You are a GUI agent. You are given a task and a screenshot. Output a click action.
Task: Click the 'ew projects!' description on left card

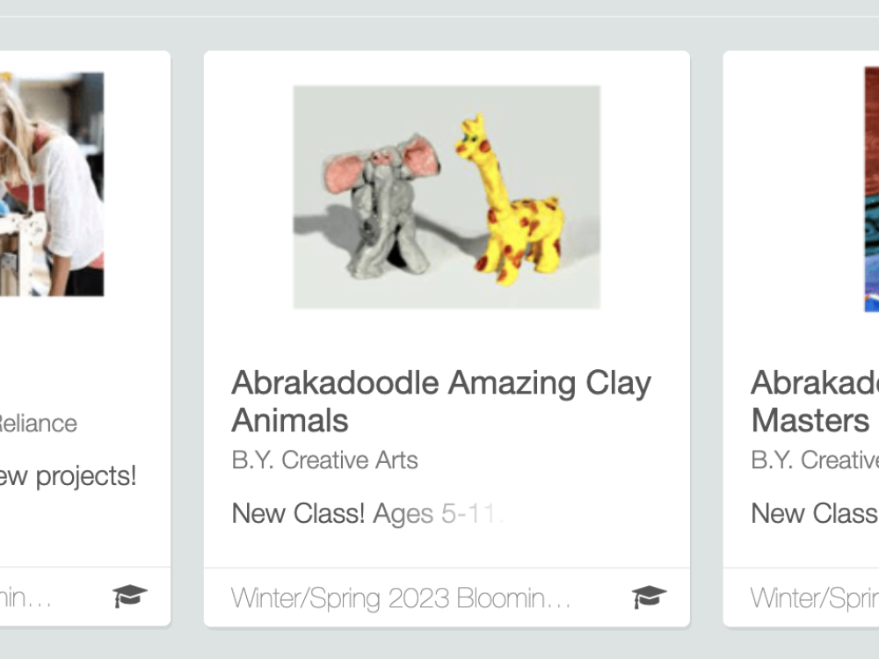68,476
